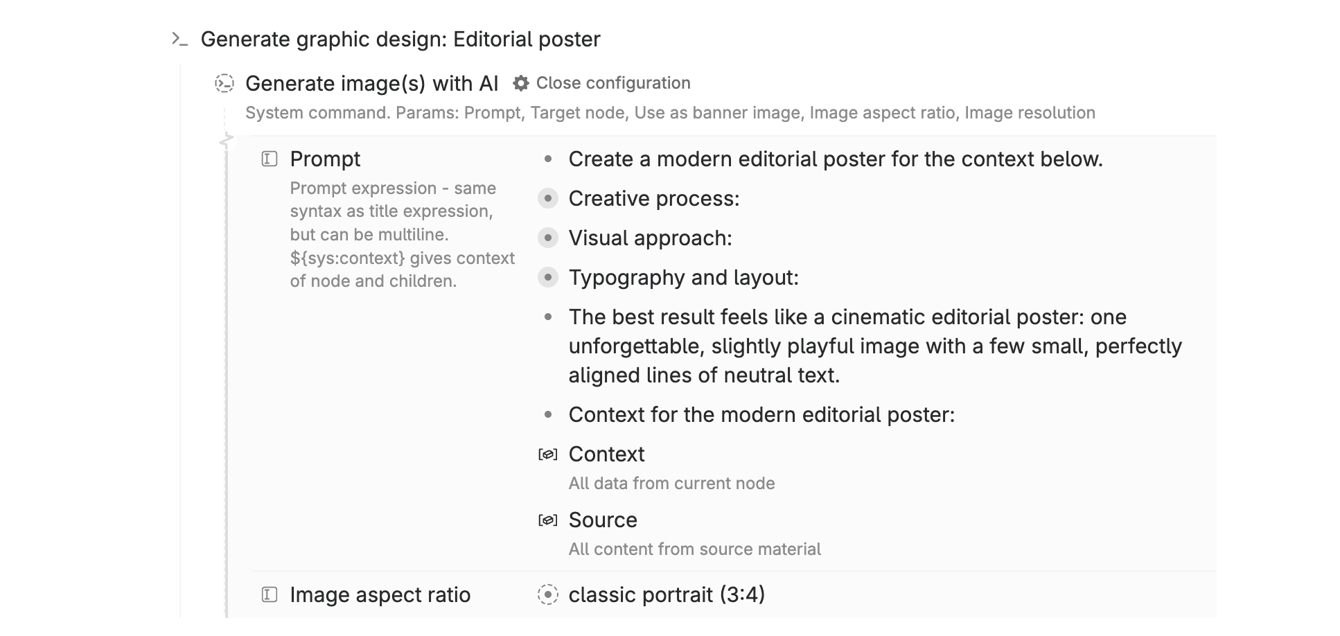
Task: Select the Generate image(s) with AI title
Action: 371,84
